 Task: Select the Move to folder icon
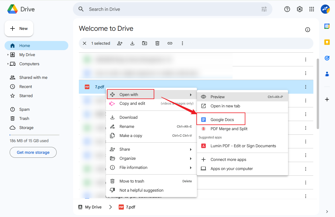[145, 43]
